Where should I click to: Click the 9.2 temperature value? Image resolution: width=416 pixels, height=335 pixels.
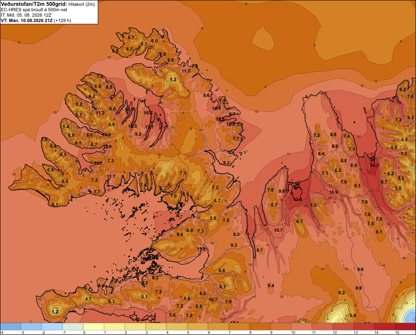pyautogui.click(x=138, y=134)
